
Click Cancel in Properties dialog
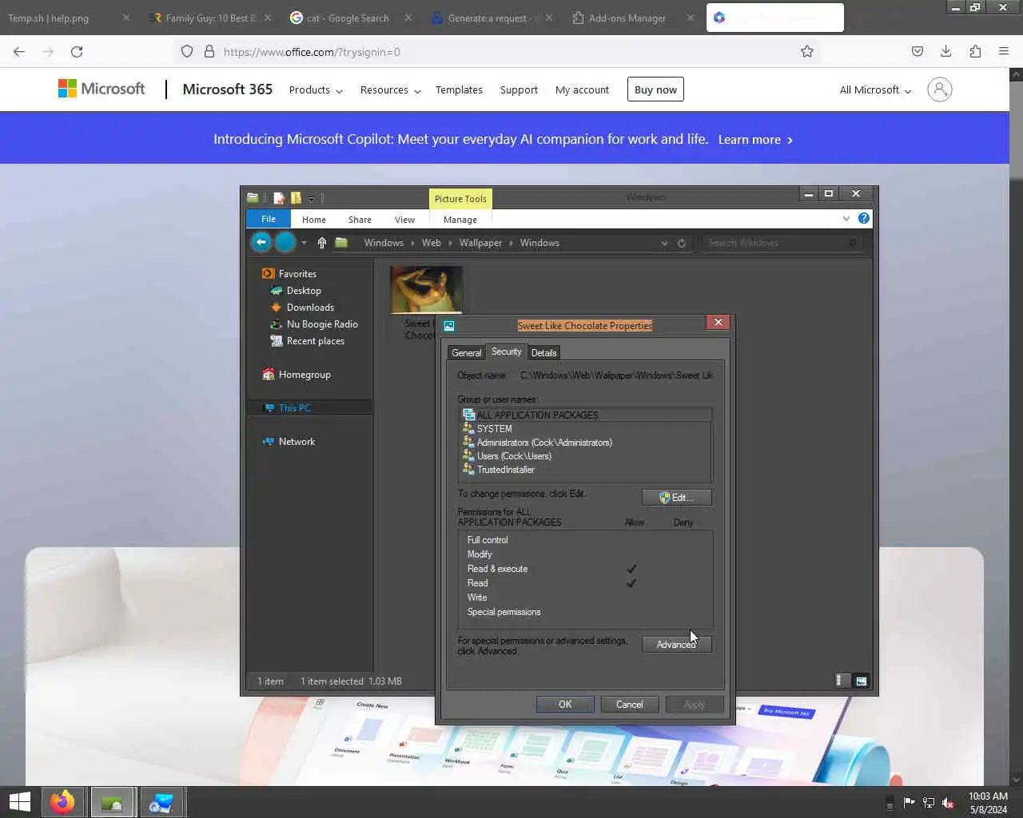pos(629,704)
